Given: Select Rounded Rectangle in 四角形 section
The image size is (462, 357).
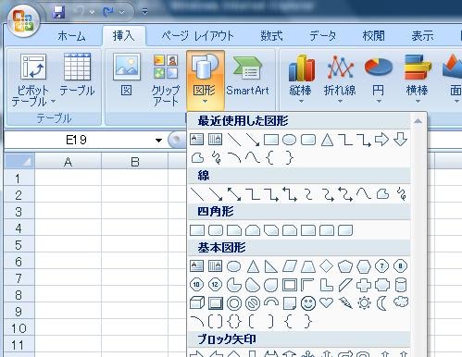Looking at the screenshot, I should coord(216,230).
